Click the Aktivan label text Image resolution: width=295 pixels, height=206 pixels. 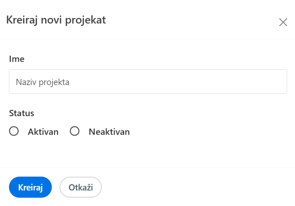43,132
